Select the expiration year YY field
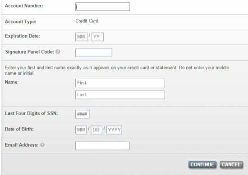 97,37
